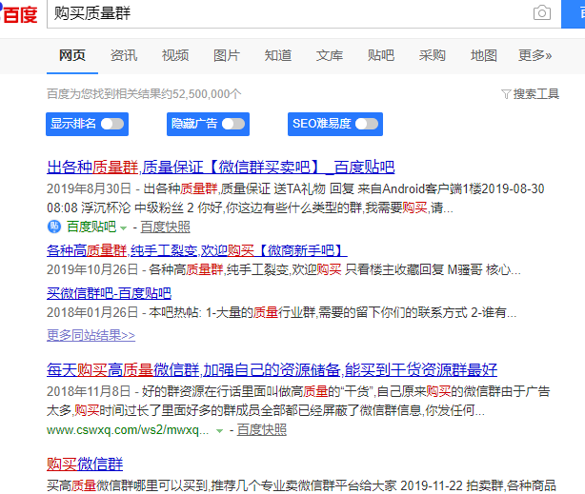Image resolution: width=585 pixels, height=494 pixels.
Task: Click 更多同站结果>> link
Action: point(91,335)
